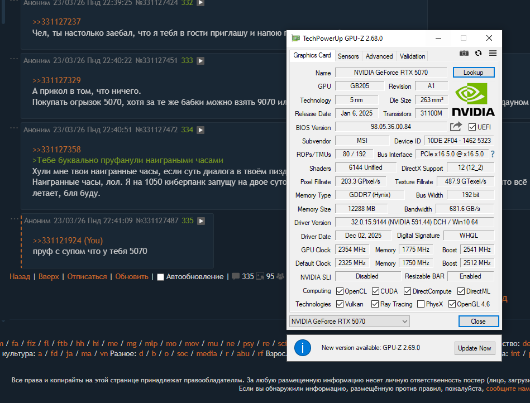Toggle the PhysX checkbox

click(421, 304)
